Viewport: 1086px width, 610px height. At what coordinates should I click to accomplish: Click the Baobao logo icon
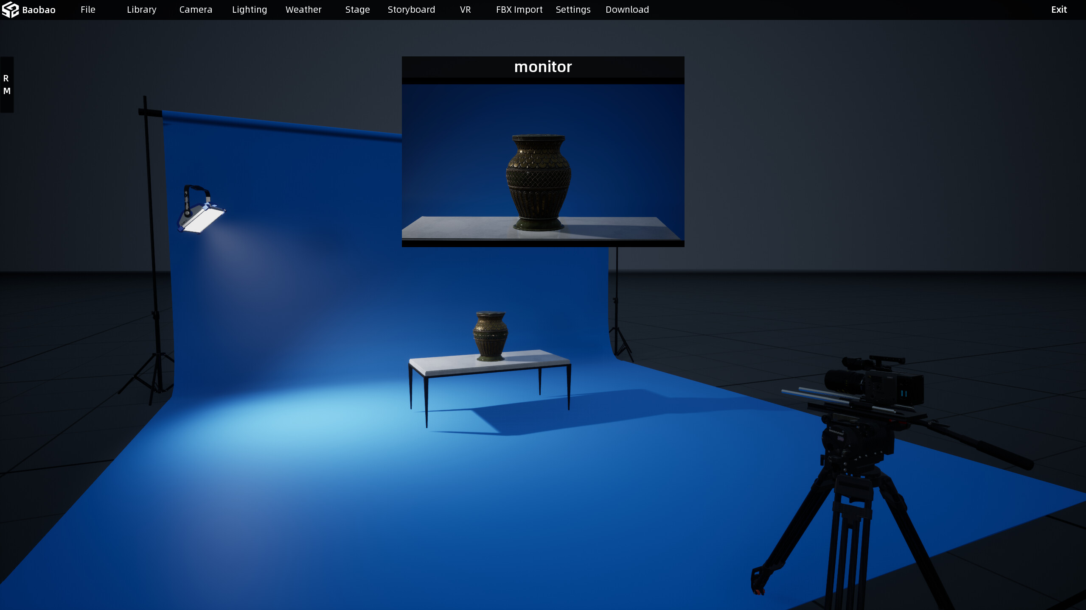click(10, 9)
